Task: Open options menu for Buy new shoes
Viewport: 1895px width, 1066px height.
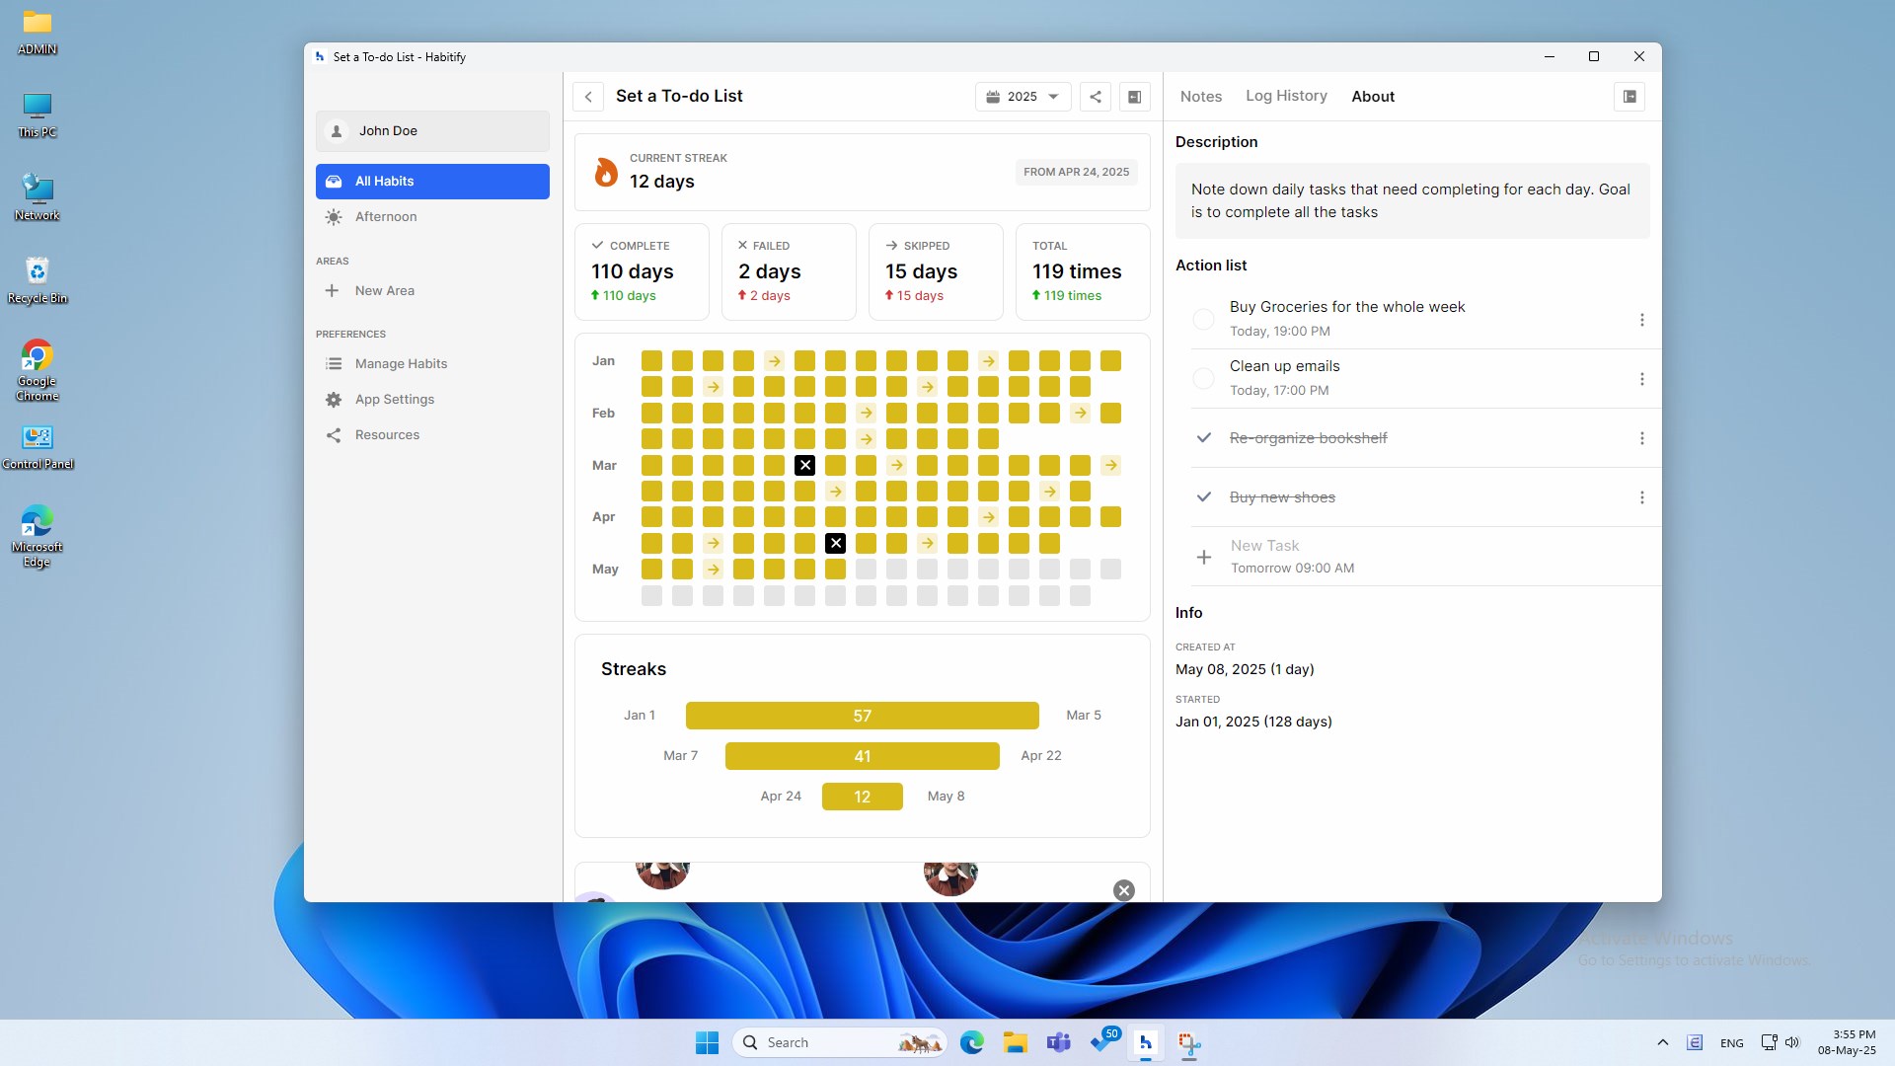Action: coord(1641,497)
